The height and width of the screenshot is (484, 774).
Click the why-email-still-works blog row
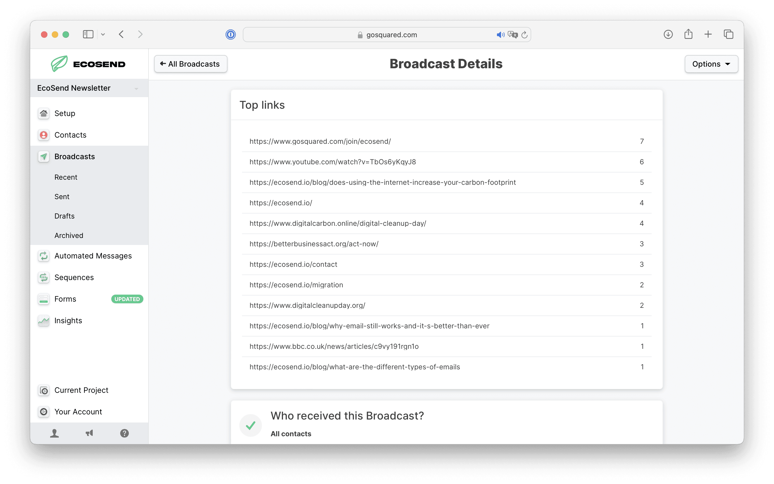coord(446,326)
